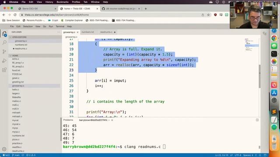
Task: Open a new Chrome tab with plus
Action: [146, 9]
